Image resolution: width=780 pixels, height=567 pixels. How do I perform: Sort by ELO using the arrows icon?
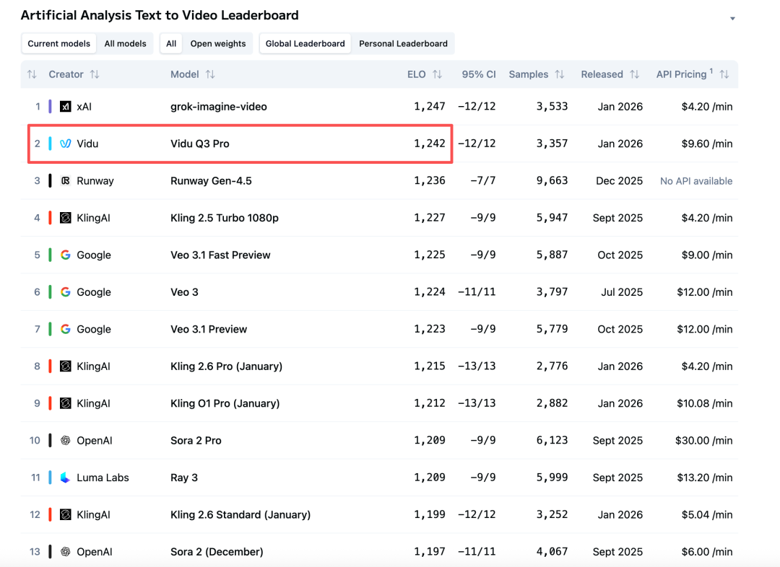point(437,74)
